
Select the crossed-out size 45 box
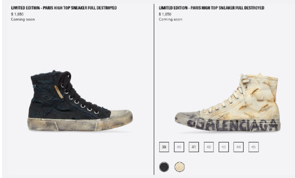click(x=253, y=147)
